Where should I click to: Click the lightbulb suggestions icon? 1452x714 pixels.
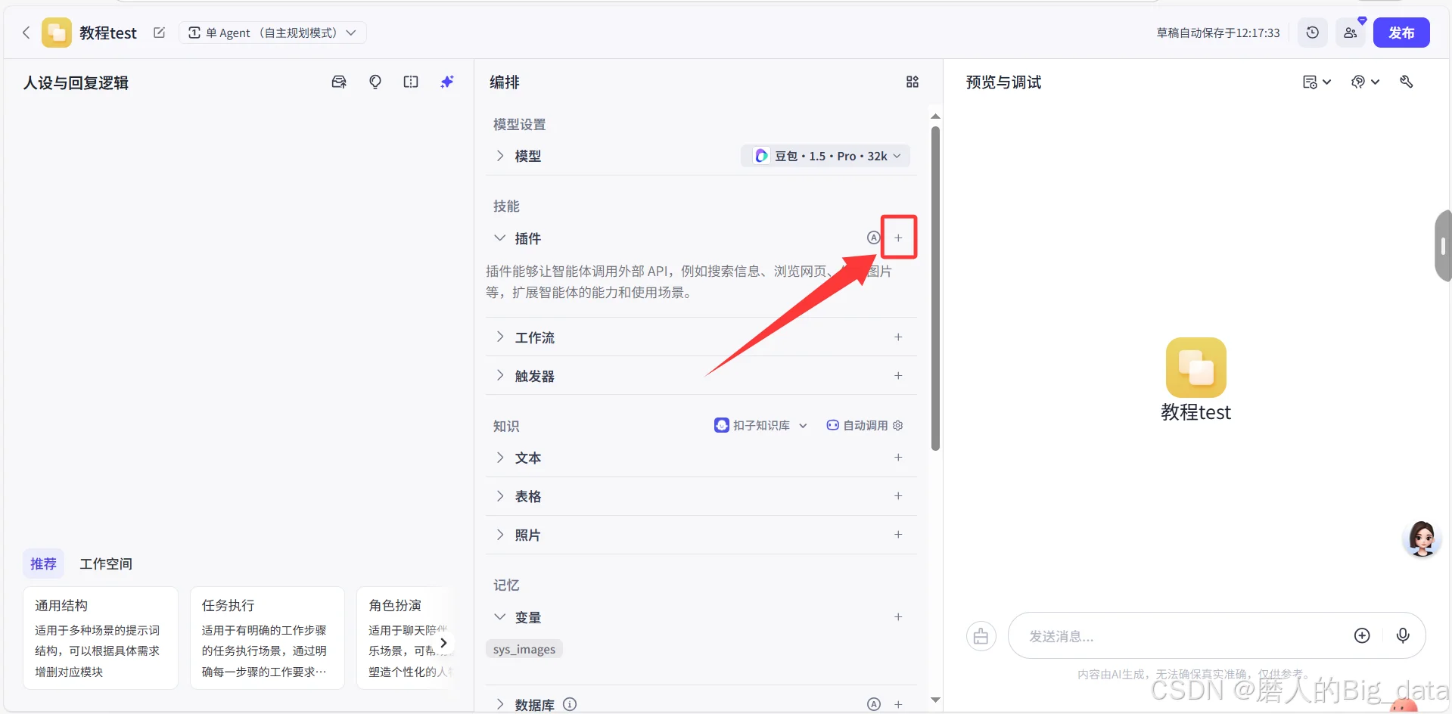[375, 82]
